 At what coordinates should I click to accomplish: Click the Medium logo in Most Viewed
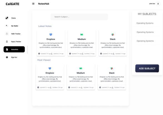[x=81, y=68]
